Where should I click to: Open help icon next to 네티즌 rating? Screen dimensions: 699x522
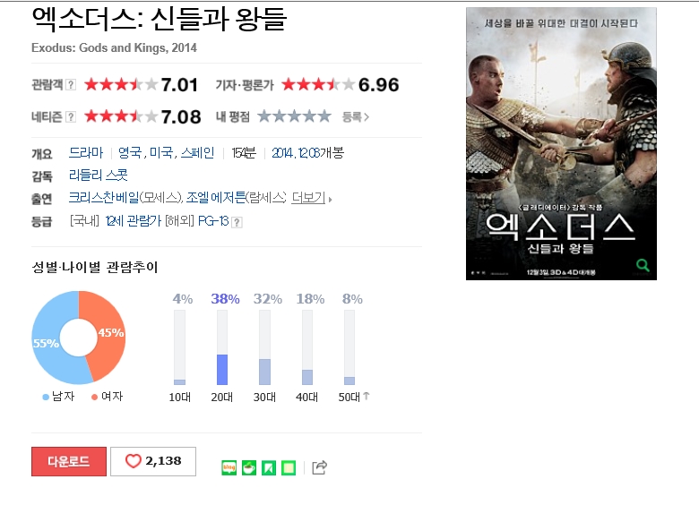click(71, 117)
